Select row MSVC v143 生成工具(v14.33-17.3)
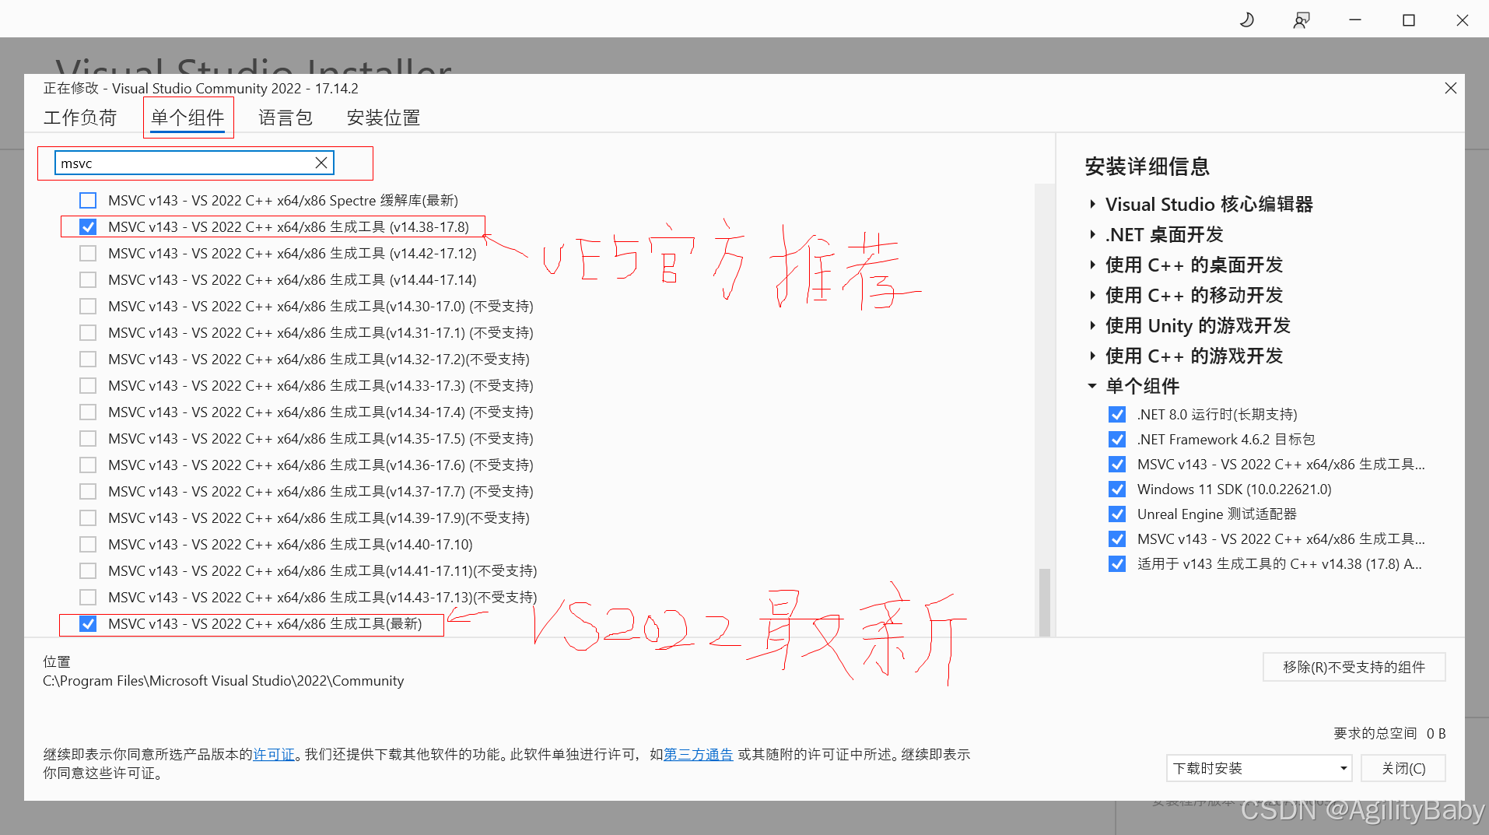The width and height of the screenshot is (1489, 835). [x=307, y=386]
